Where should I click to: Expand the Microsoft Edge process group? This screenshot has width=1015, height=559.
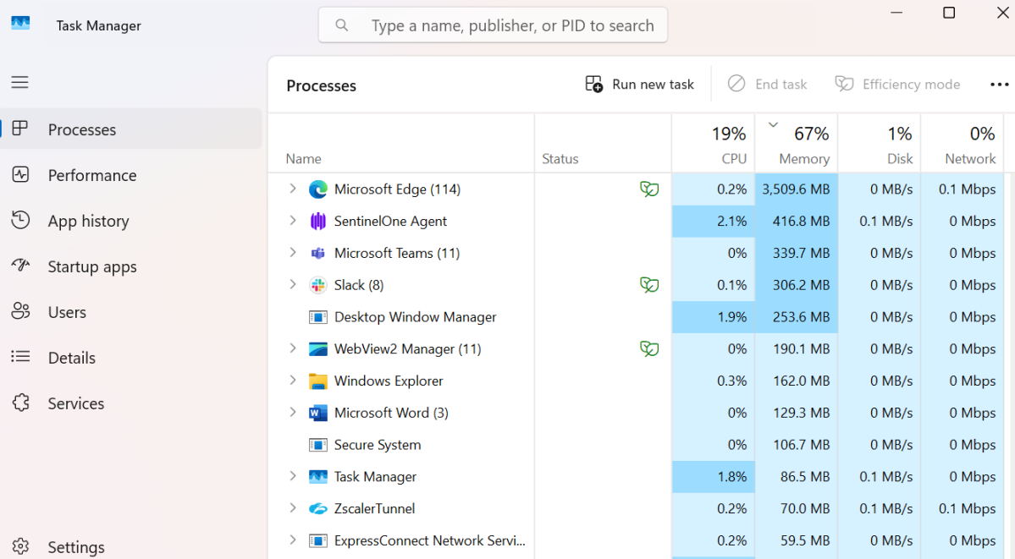(292, 189)
